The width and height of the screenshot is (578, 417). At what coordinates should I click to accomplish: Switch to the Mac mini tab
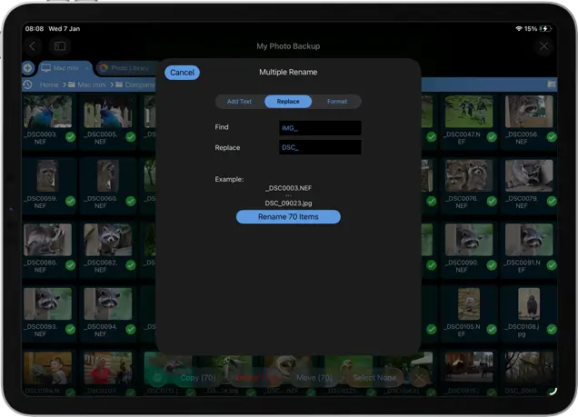coord(65,68)
